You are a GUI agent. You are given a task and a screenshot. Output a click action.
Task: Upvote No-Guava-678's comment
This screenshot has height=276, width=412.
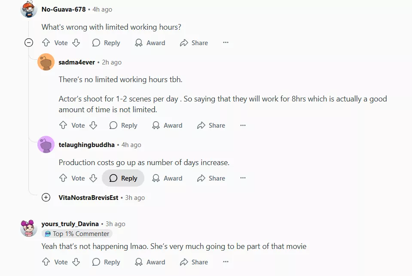point(46,43)
